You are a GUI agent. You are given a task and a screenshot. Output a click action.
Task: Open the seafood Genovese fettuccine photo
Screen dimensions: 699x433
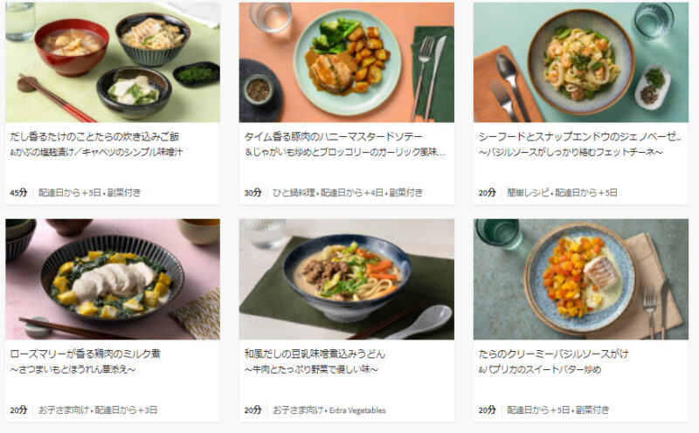click(581, 62)
